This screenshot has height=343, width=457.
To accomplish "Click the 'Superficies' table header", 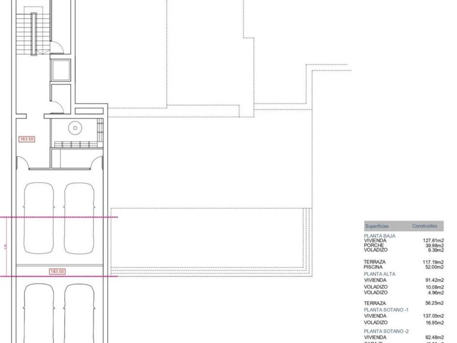I will tap(377, 226).
